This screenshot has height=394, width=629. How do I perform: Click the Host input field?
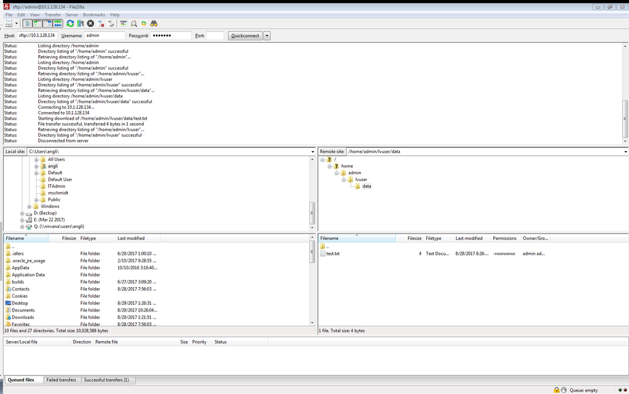37,36
